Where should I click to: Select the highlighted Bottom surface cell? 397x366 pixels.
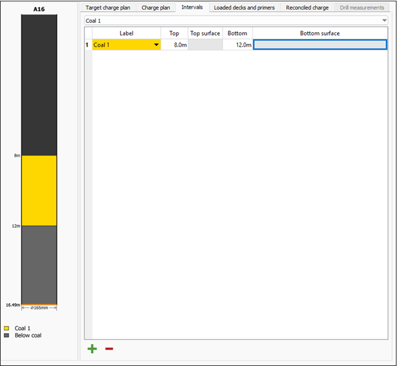coord(320,45)
